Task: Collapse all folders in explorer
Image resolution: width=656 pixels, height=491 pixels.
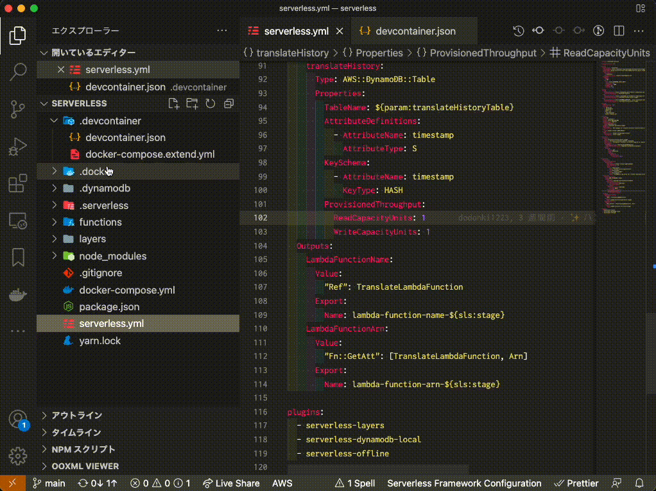Action: pyautogui.click(x=229, y=103)
